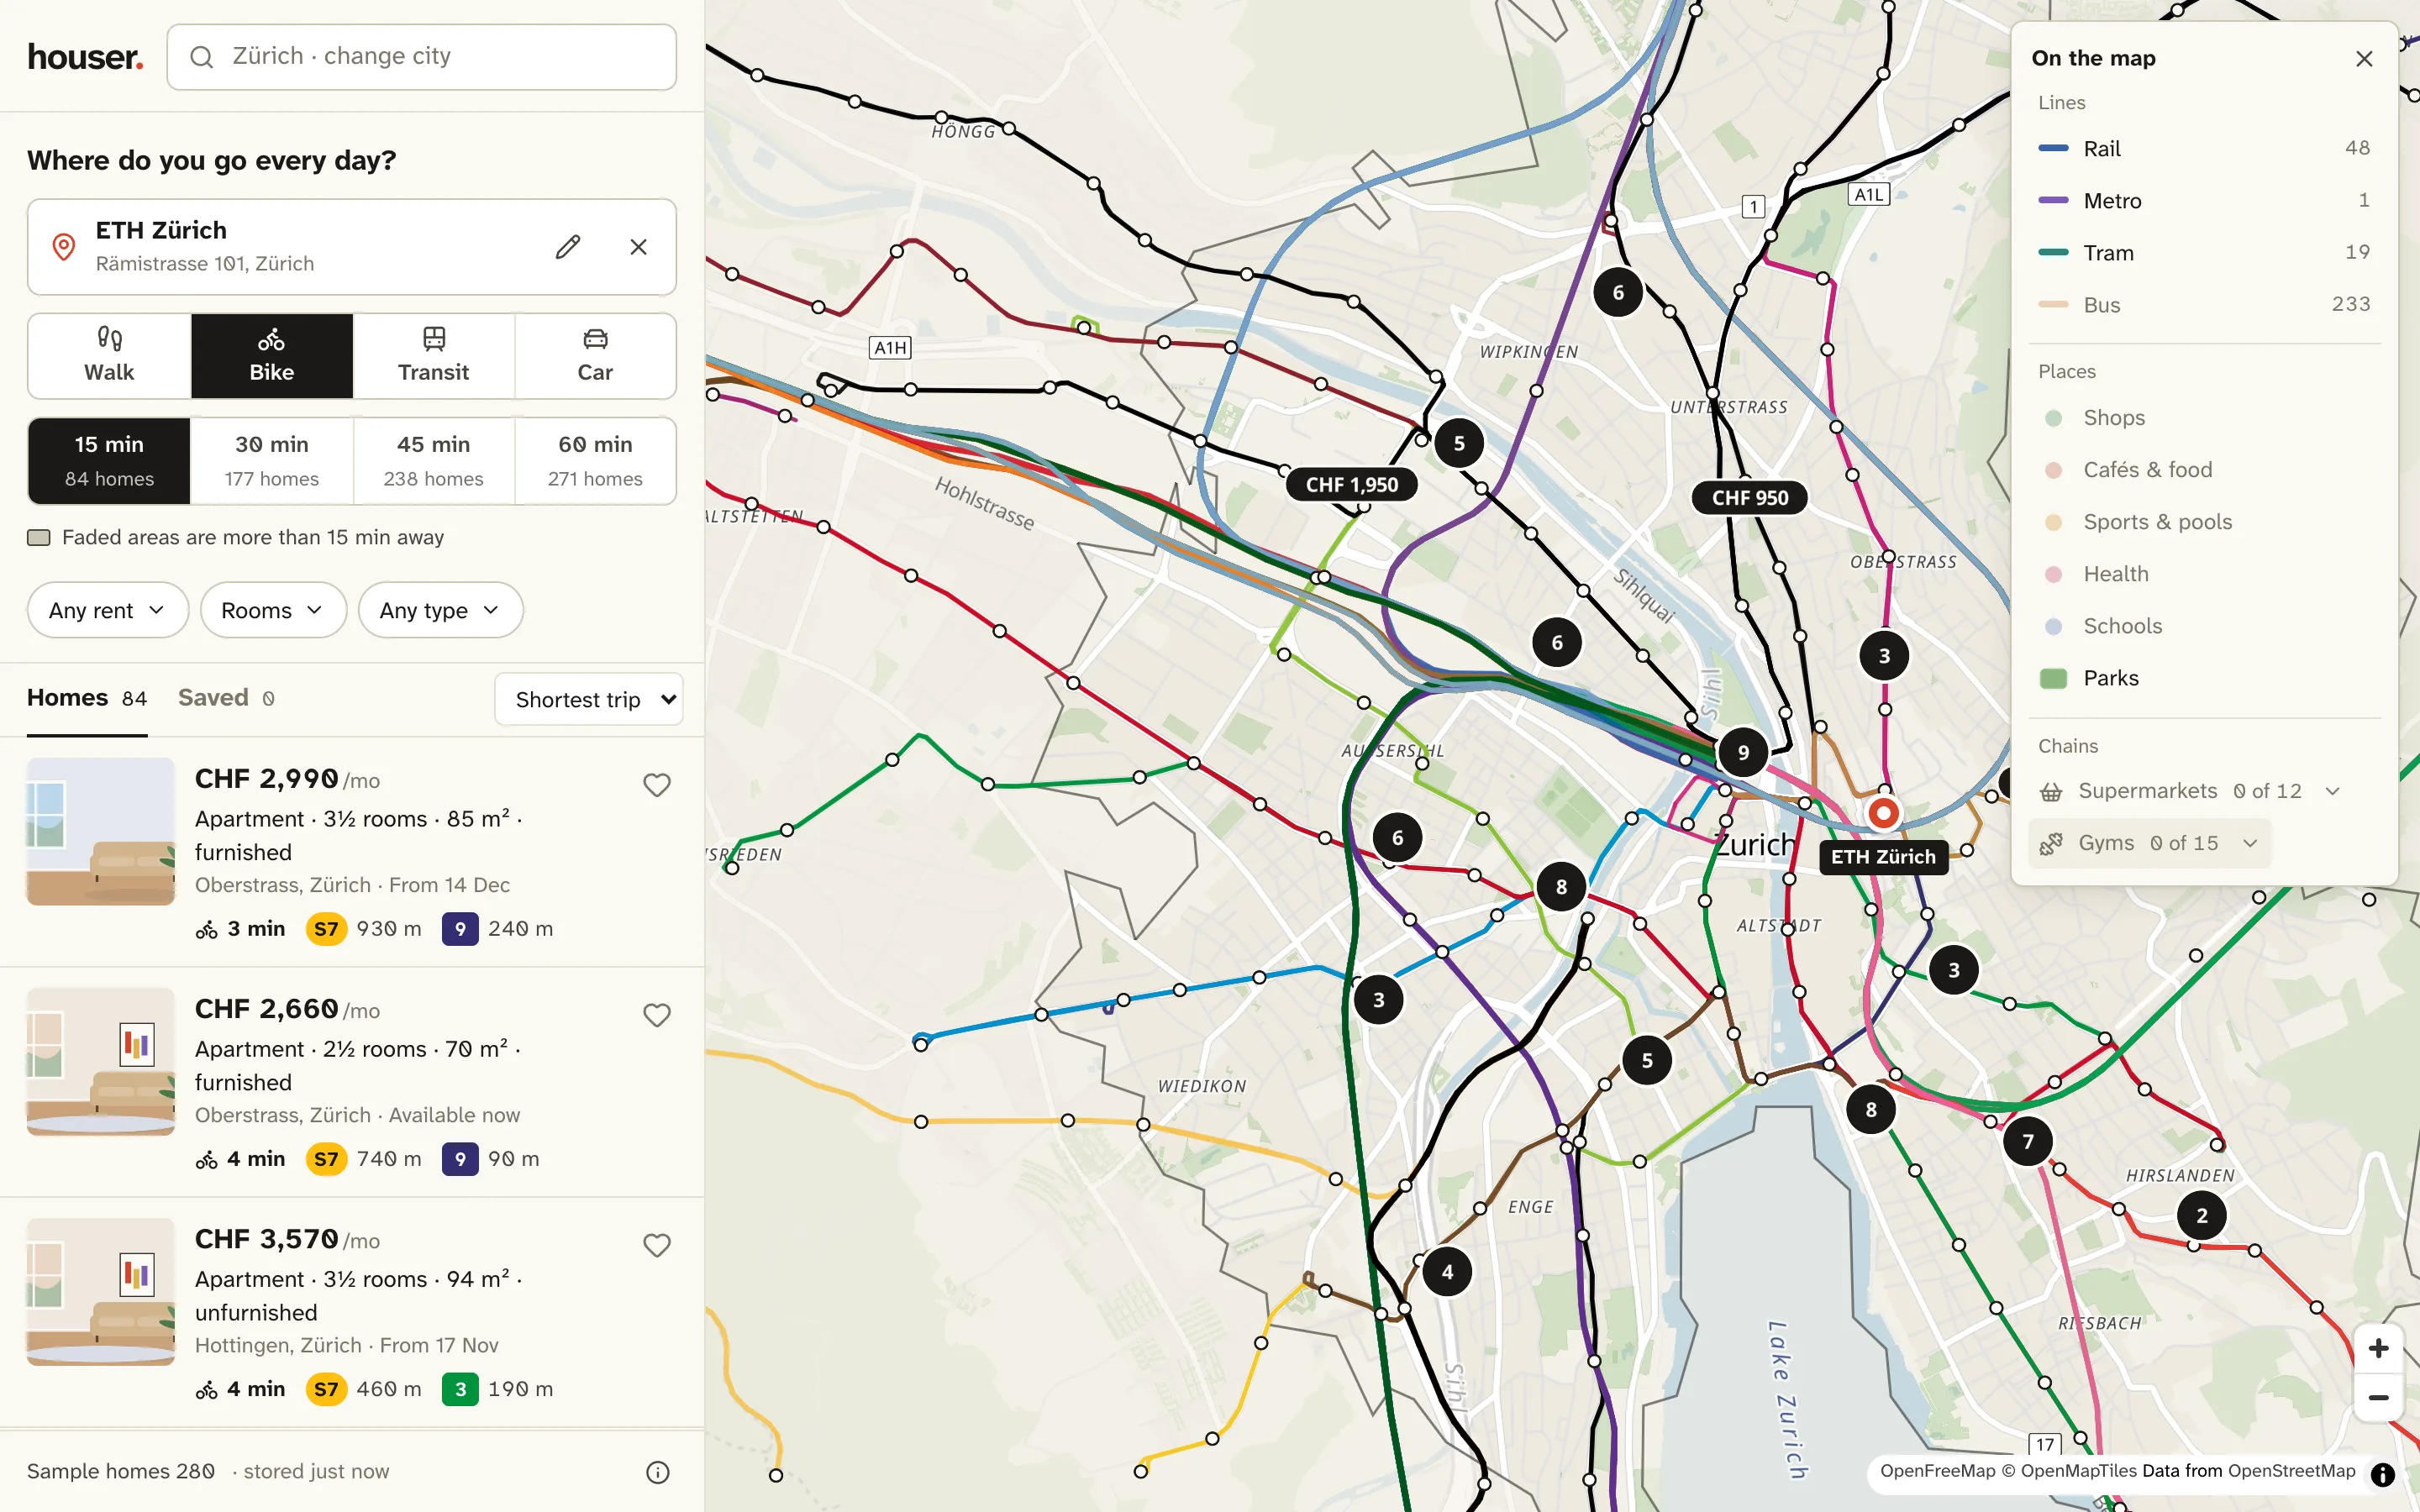
Task: Click the houser logo
Action: (x=85, y=57)
